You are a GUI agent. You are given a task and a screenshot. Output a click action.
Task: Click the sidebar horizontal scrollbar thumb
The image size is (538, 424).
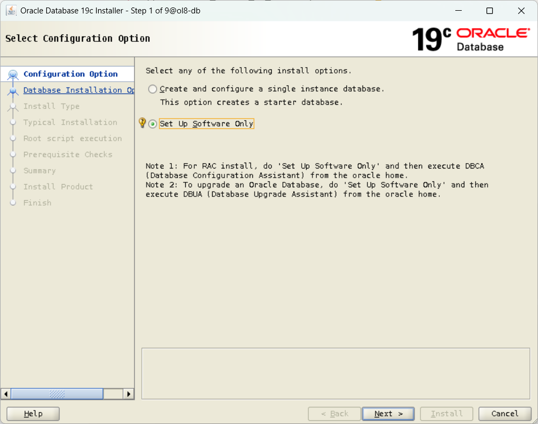coord(57,394)
